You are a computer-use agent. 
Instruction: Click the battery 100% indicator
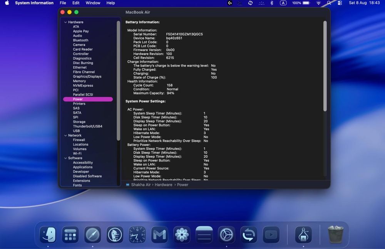click(301, 3)
